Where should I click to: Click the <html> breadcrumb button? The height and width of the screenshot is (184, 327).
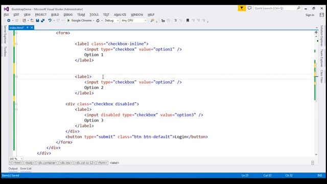(x=17, y=163)
